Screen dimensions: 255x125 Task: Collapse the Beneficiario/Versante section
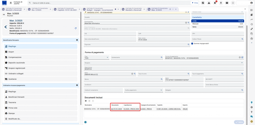coord(77,40)
